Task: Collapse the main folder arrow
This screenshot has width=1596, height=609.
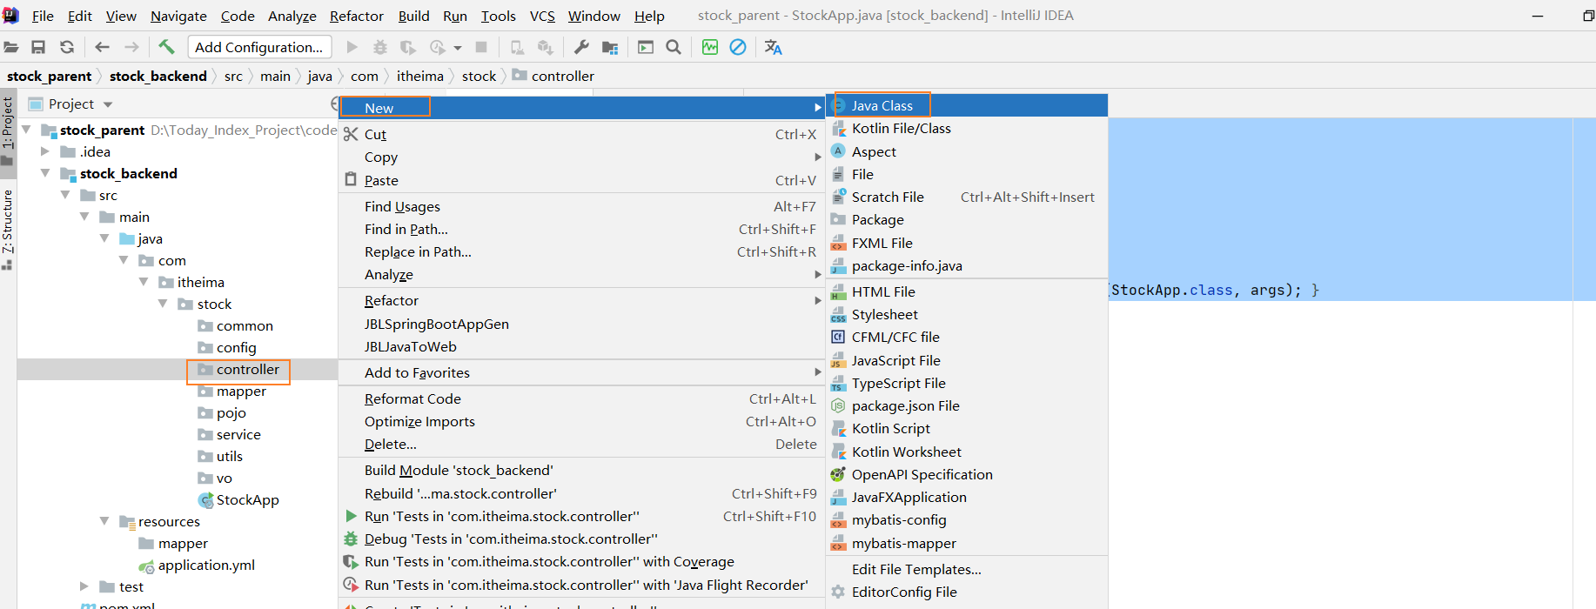Action: coord(84,217)
